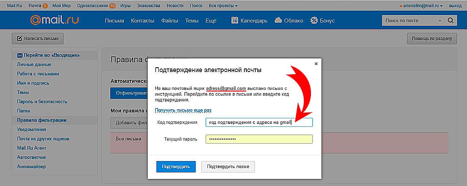Click the magnifier search icon

(450, 21)
